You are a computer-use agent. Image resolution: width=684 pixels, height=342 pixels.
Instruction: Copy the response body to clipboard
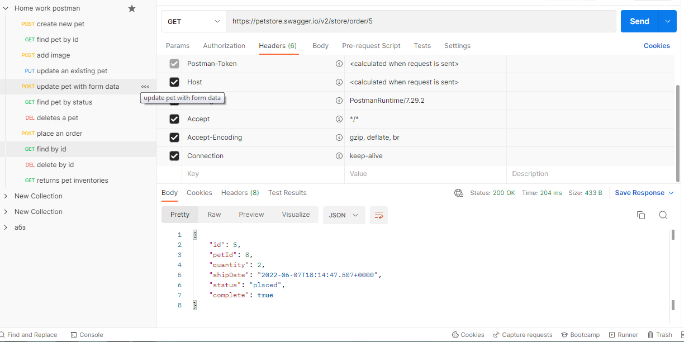click(x=640, y=215)
